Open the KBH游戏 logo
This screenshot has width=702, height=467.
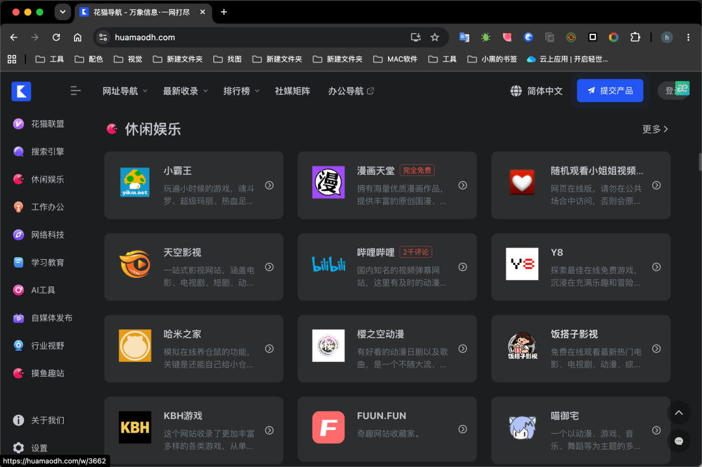(135, 427)
